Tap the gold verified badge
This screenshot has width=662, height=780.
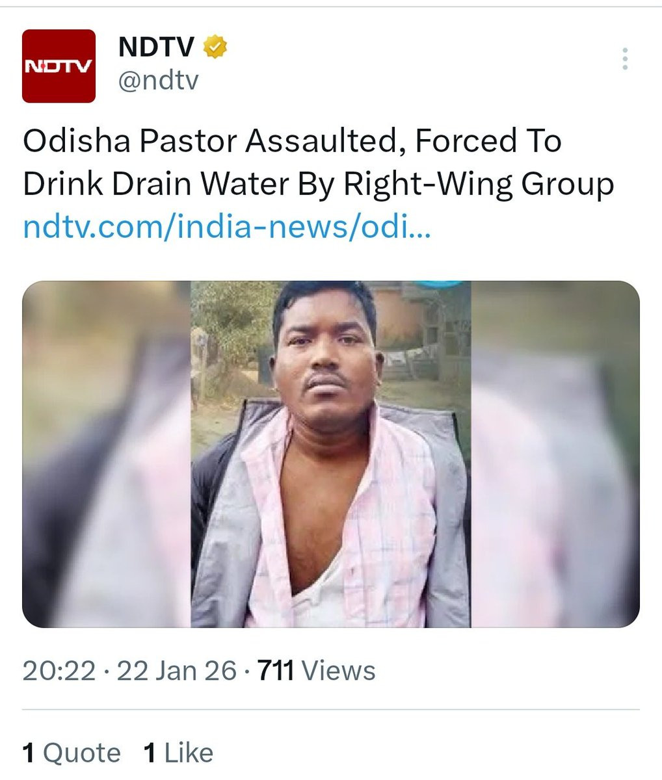tap(215, 47)
